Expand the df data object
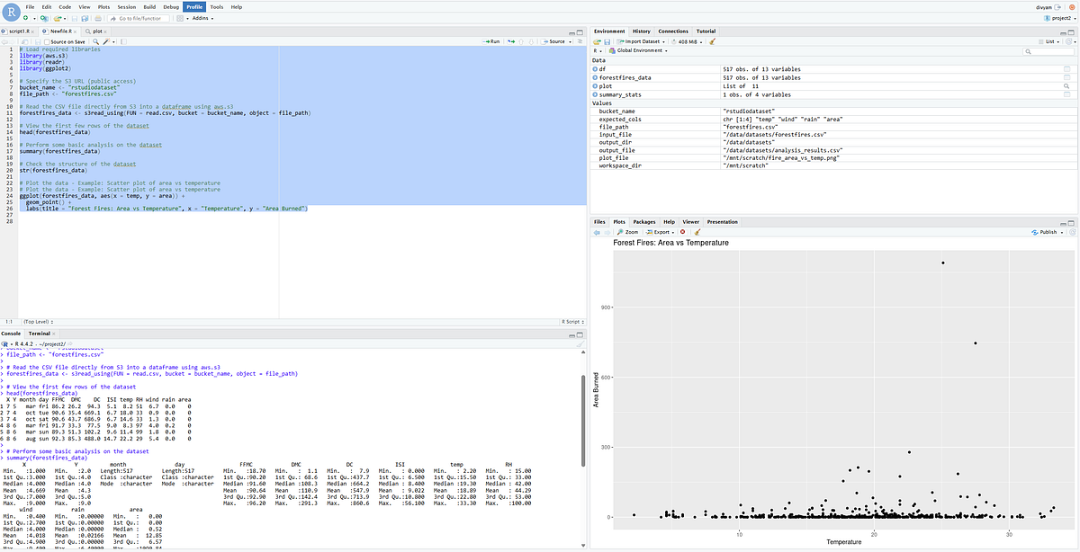This screenshot has width=1080, height=552. coord(595,69)
